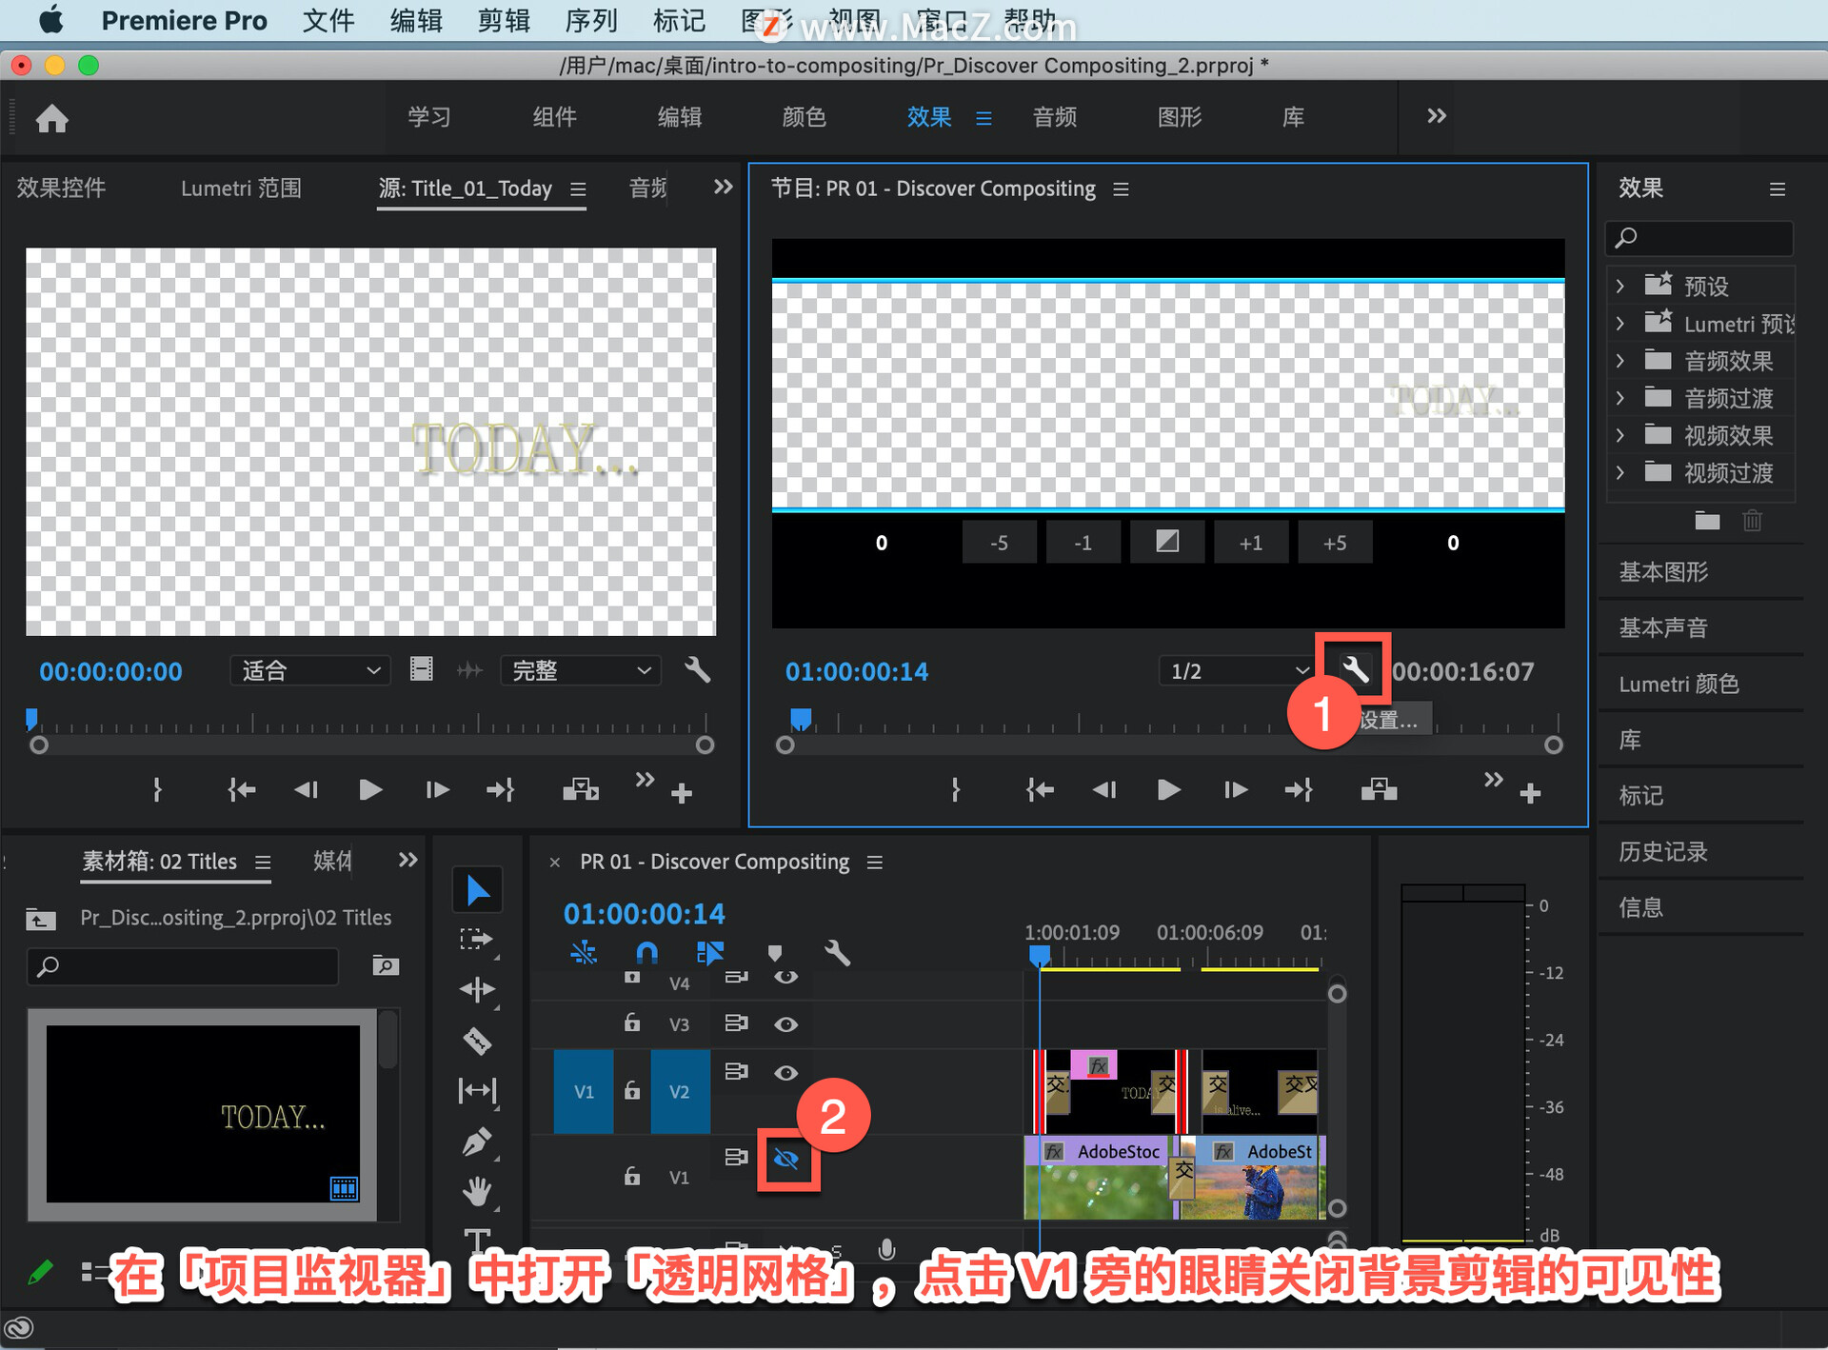This screenshot has width=1828, height=1350.
Task: Open Source playback resolution dropdown 完整
Action: click(581, 670)
